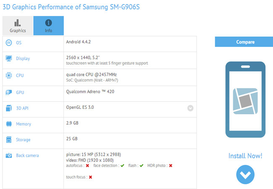Click the green check beside face detection
The image size is (273, 189).
tap(122, 165)
